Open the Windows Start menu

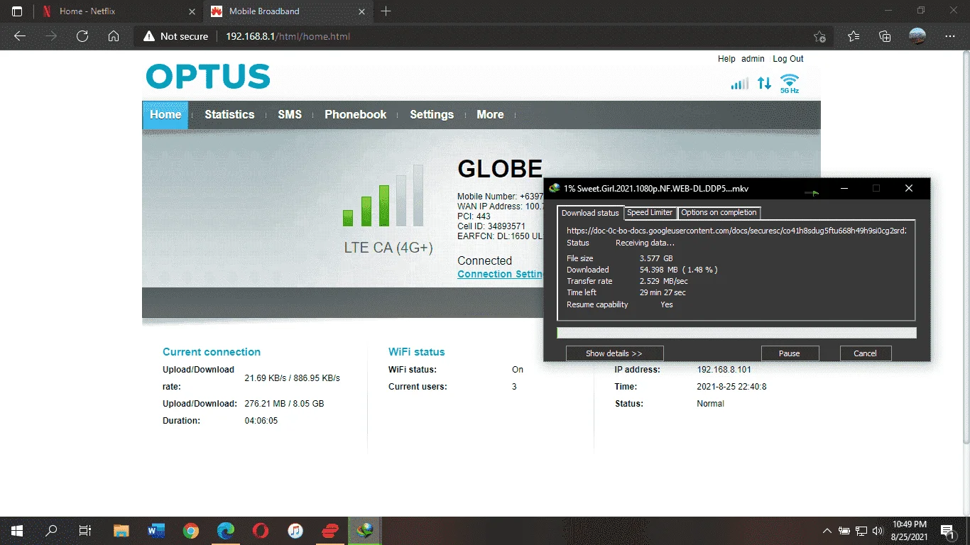pos(16,530)
